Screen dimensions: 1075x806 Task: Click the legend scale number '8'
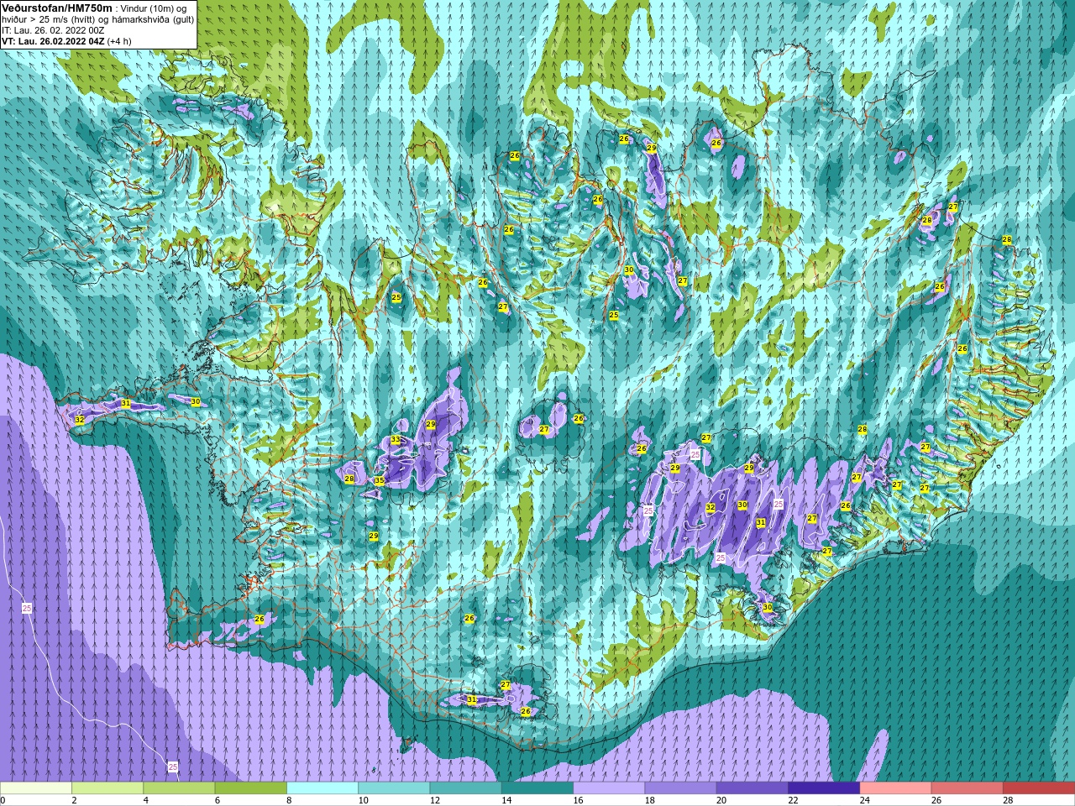tap(289, 800)
